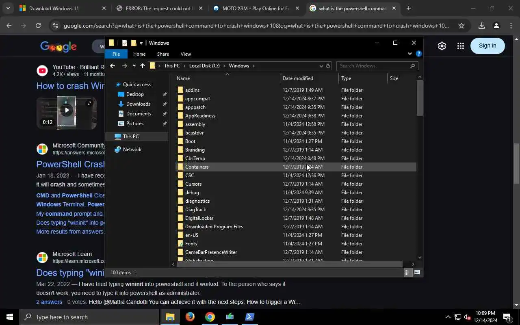Viewport: 520px width, 325px height.
Task: Open the Share ribbon tab
Action: (x=163, y=54)
